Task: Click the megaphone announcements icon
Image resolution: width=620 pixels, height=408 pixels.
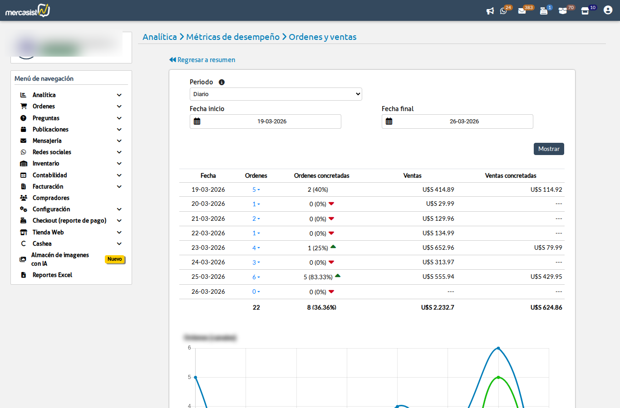Action: (x=490, y=11)
